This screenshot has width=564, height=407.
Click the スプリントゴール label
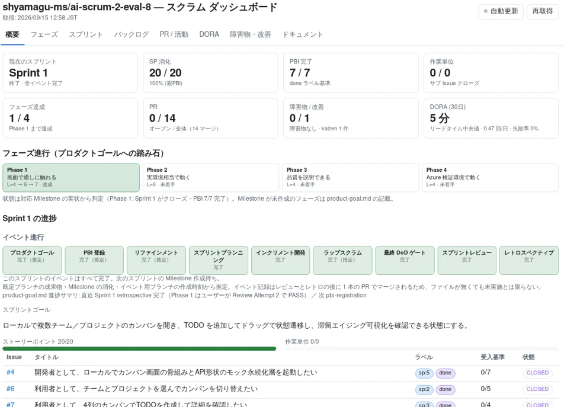pos(27,310)
